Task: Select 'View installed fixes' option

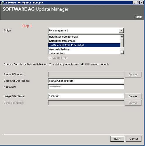Action: [x=84, y=49]
